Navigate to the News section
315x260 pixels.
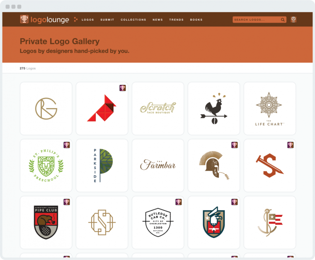[157, 20]
